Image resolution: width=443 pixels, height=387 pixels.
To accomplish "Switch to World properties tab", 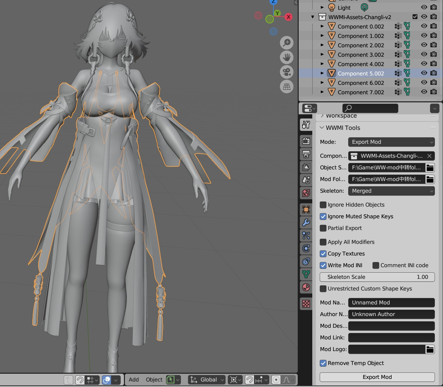I will (306, 193).
